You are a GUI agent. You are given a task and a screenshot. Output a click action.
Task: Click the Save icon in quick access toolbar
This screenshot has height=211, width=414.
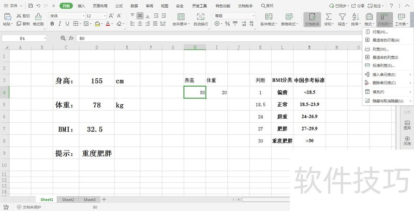click(x=31, y=6)
